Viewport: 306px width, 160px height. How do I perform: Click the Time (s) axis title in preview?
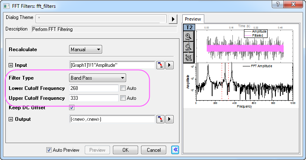(244, 26)
